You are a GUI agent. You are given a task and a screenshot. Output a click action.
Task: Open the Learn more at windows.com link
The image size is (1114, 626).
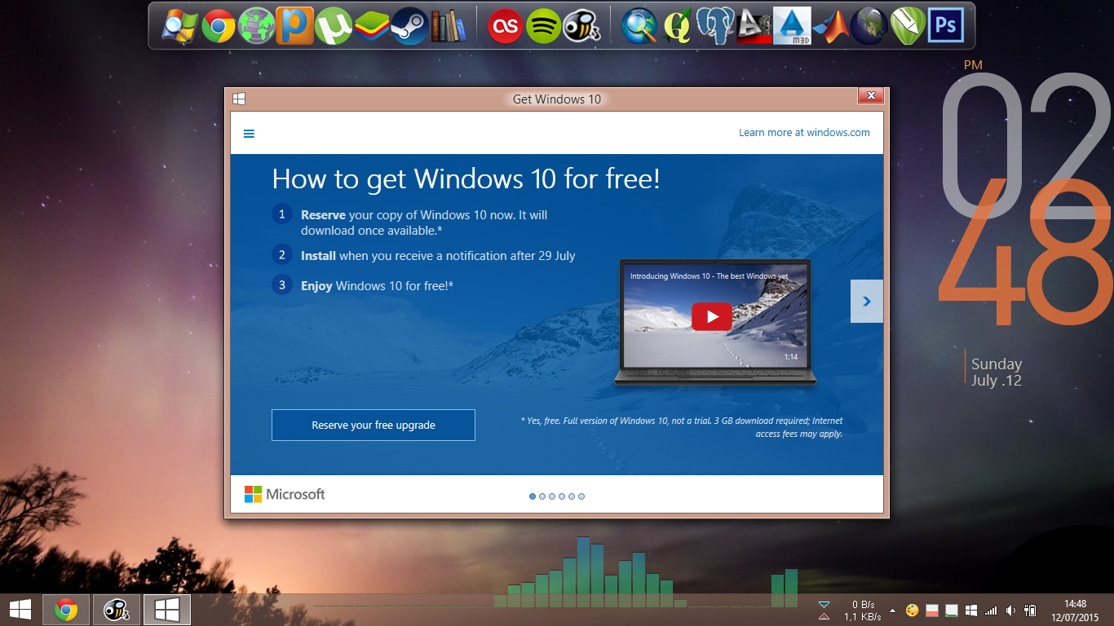[x=804, y=133]
